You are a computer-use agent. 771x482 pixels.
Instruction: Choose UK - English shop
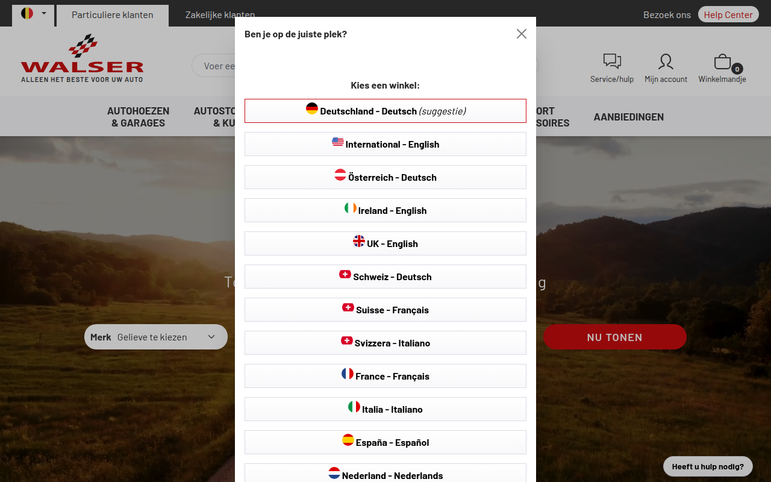tap(385, 243)
